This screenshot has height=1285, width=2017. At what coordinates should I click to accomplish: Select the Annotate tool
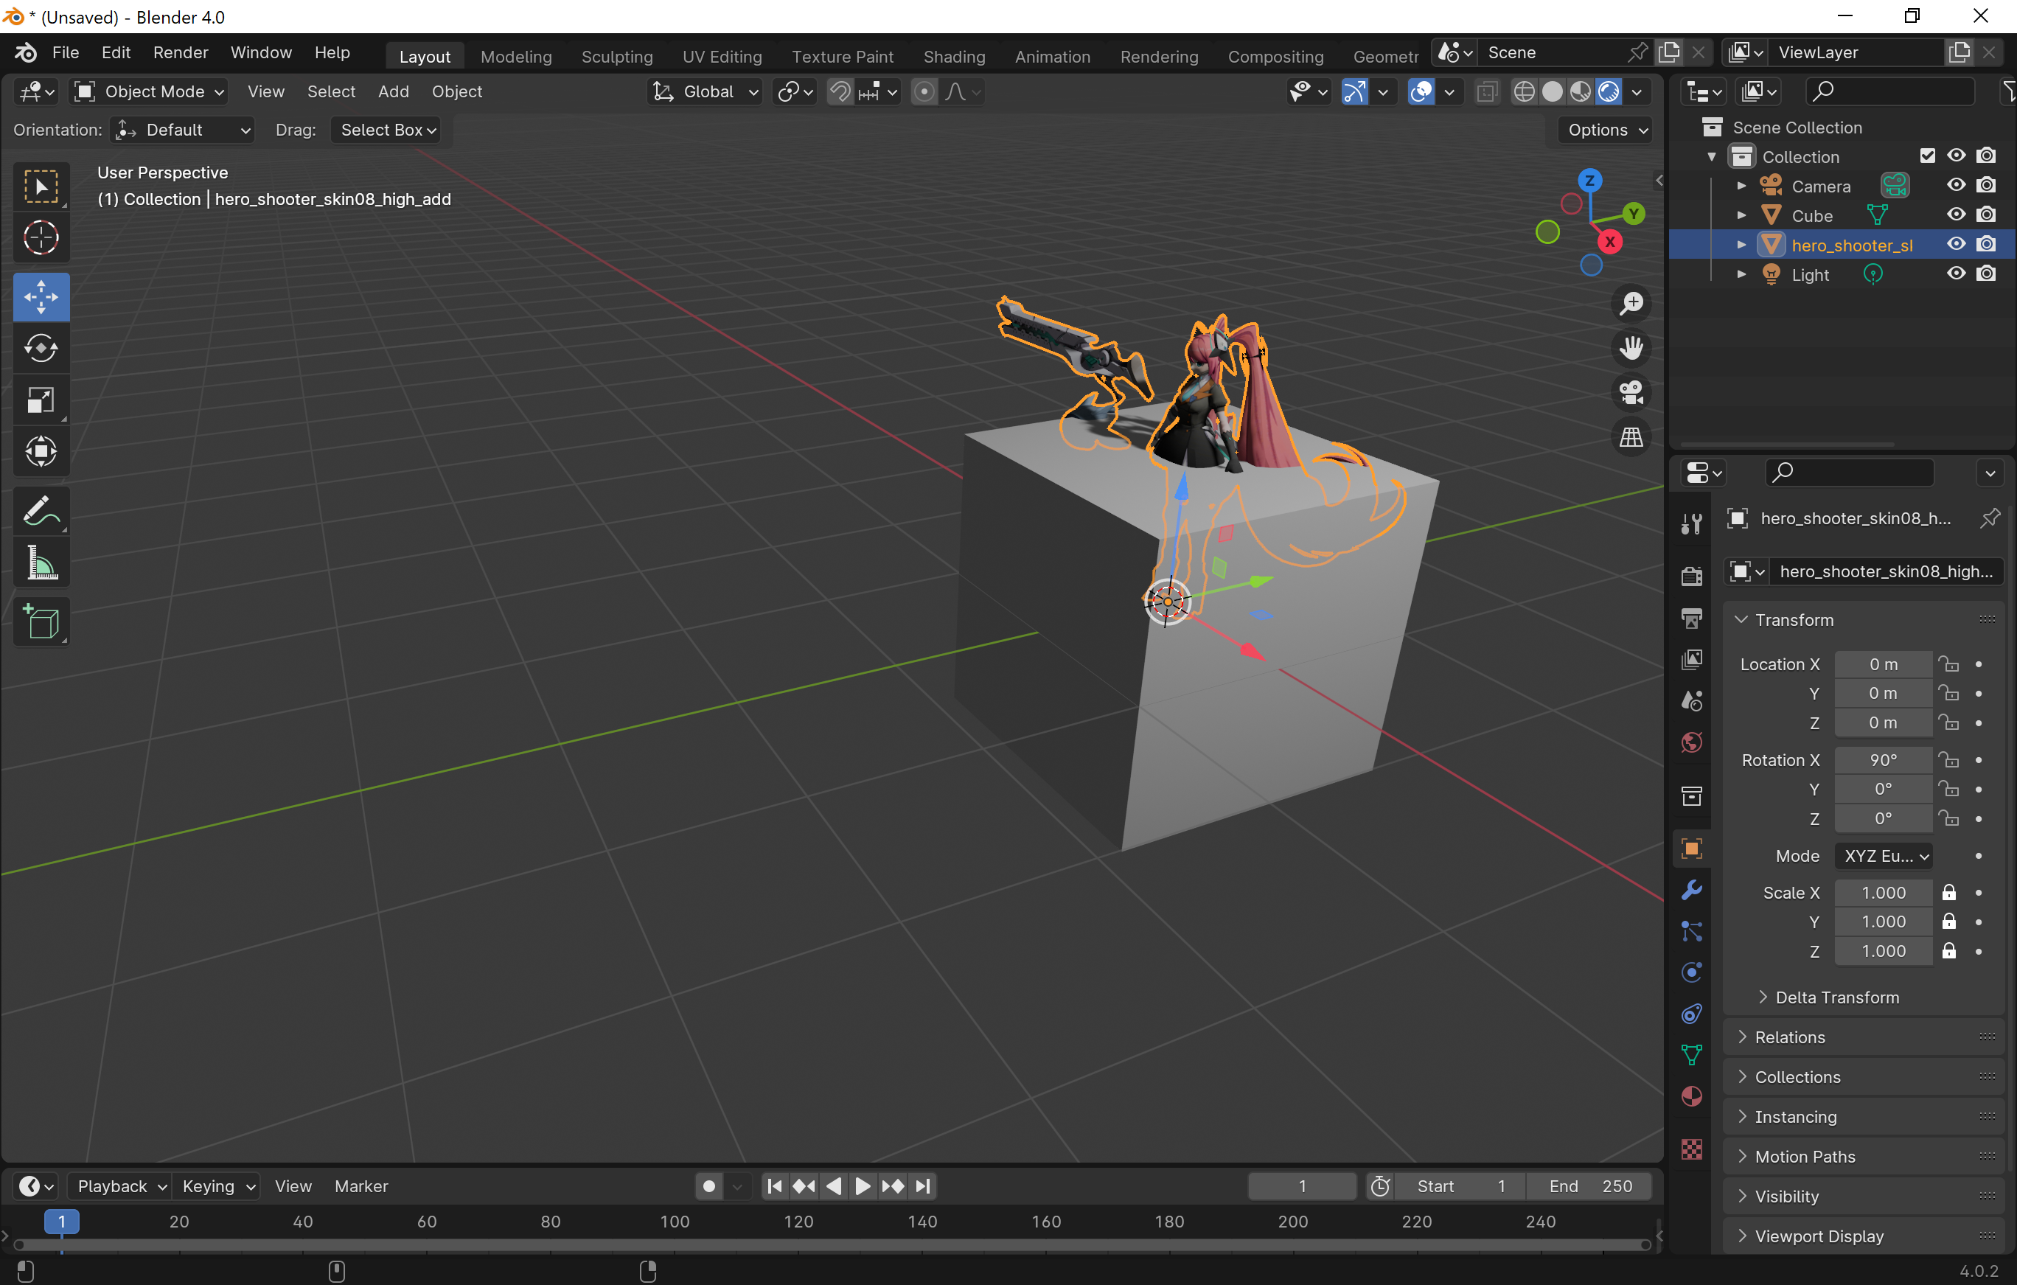tap(41, 511)
